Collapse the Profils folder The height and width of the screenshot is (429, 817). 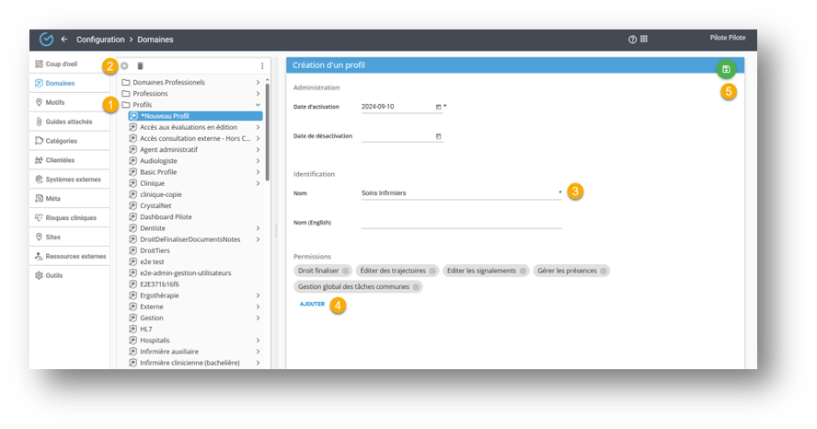[x=258, y=105]
